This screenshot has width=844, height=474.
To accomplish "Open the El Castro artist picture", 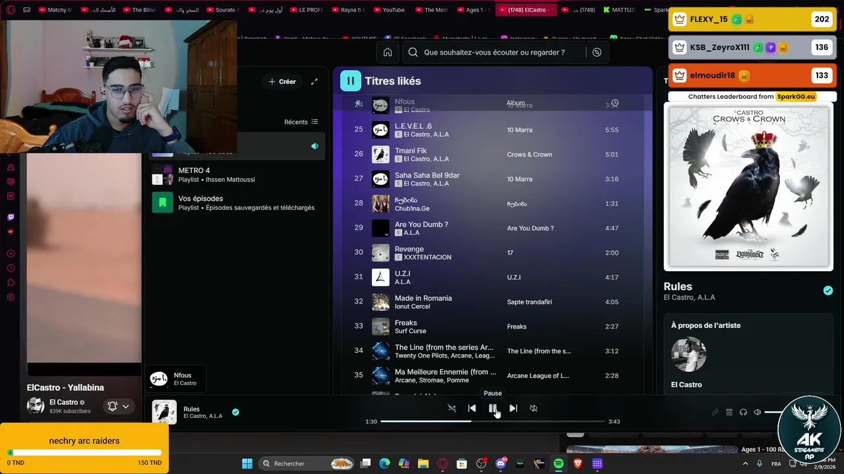I will (x=688, y=355).
